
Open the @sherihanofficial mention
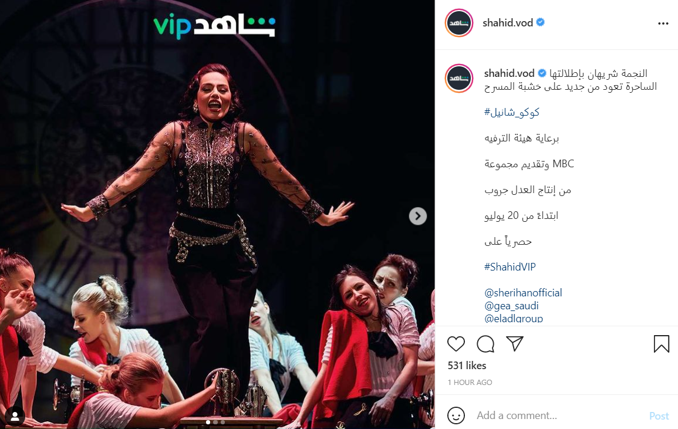click(x=523, y=293)
